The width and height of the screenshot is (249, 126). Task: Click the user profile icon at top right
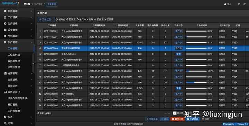(x=225, y=4)
